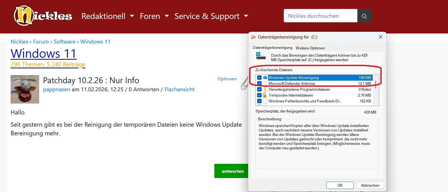Image resolution: width=448 pixels, height=192 pixels.
Task: Uncheck Windows Update-Bereinigung checkbox
Action: (259, 78)
